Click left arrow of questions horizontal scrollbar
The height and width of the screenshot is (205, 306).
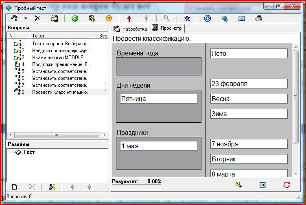(x=10, y=135)
